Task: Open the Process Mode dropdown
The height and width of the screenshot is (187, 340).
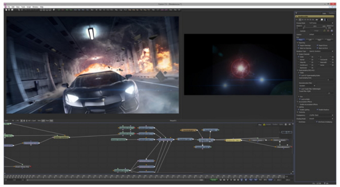Action: click(321, 23)
